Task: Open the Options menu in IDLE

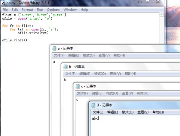Action: coord(53,10)
